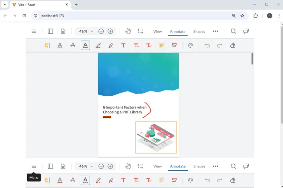283x188 pixels.
Task: Select the Highlight tool in upper annotation toolbar
Action: coord(47,46)
